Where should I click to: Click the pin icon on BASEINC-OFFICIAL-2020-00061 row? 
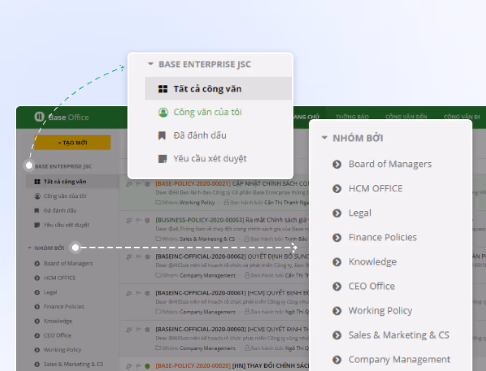click(129, 293)
